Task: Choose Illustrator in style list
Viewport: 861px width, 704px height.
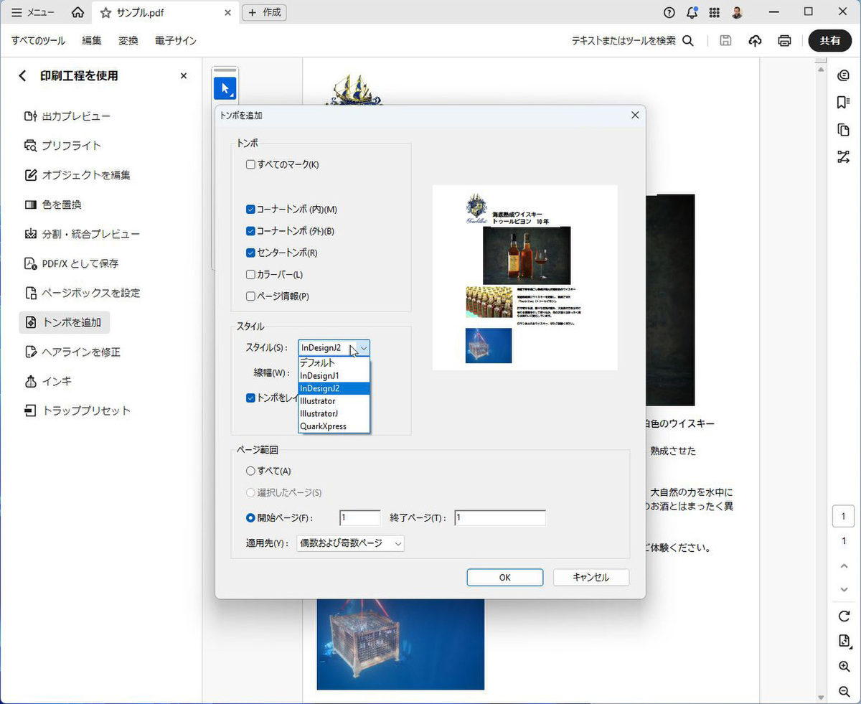Action: (334, 400)
